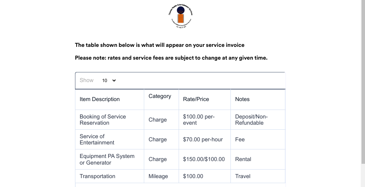The height and width of the screenshot is (187, 365).
Task: Click the $150.00/$100.00 rate cell
Action: coord(205,159)
